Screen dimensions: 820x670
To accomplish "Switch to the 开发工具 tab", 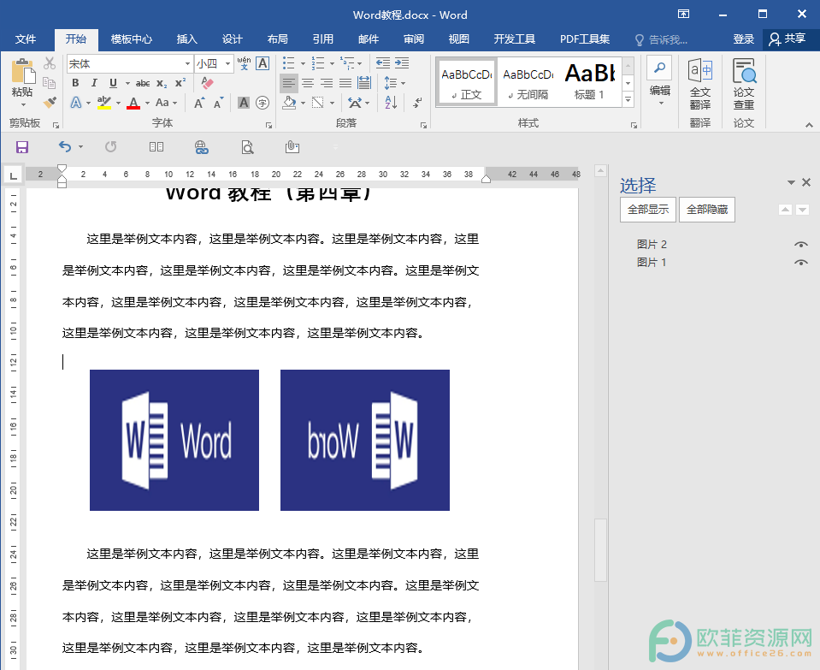I will tap(515, 39).
